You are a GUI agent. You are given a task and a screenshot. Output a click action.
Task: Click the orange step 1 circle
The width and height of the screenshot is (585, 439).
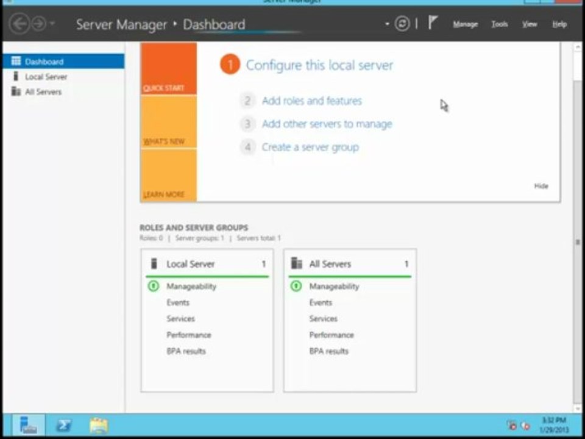click(x=230, y=65)
